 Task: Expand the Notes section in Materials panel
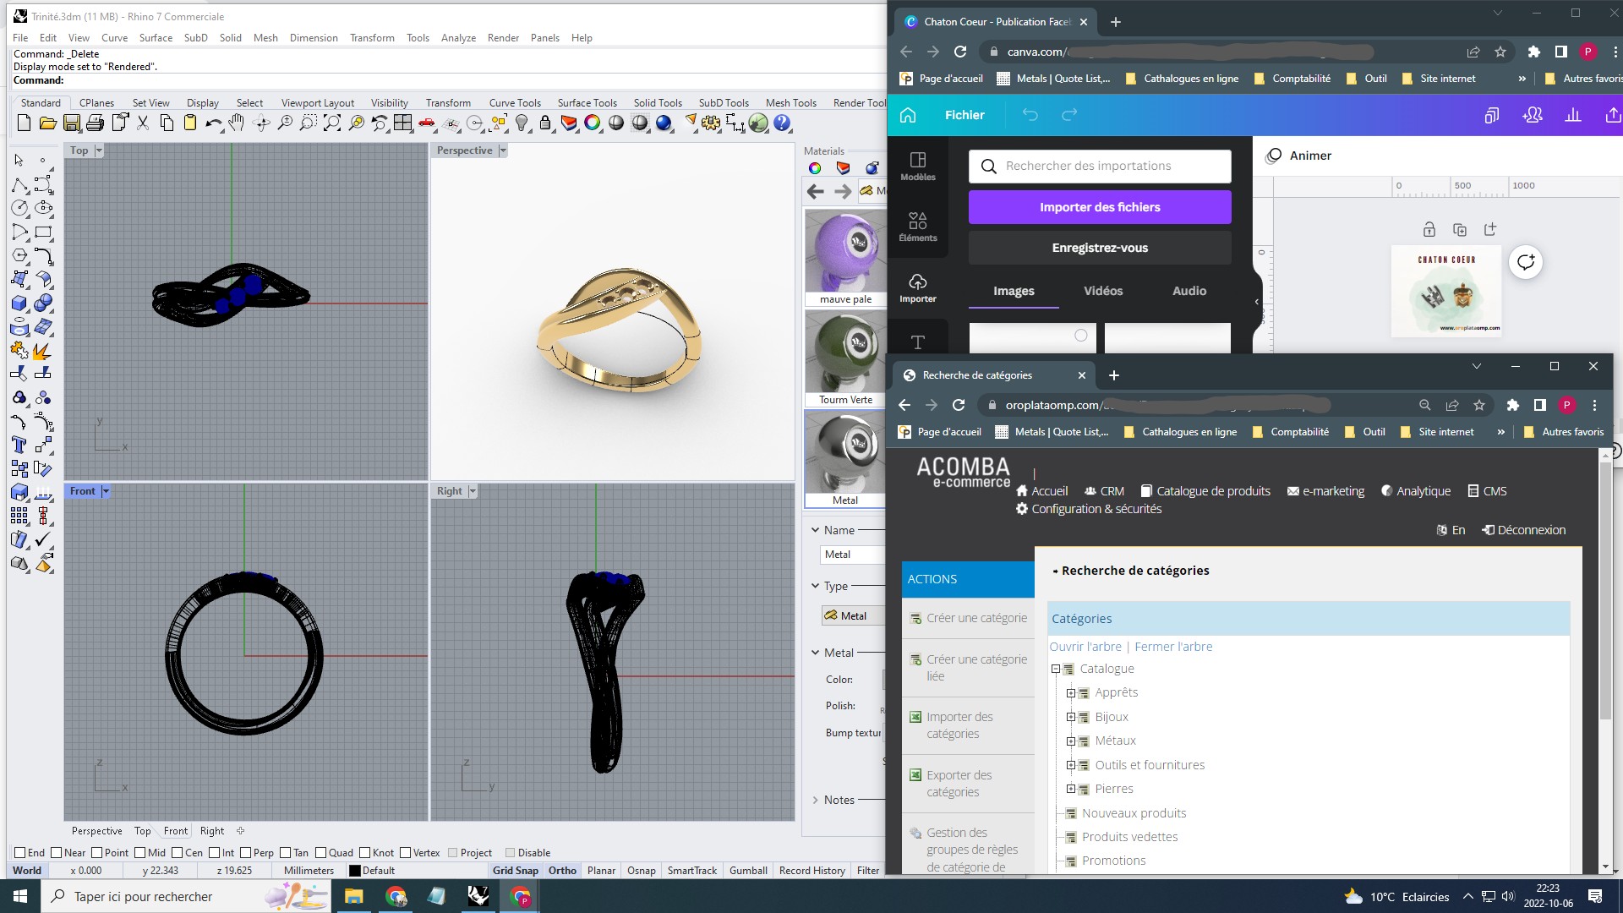pyautogui.click(x=815, y=800)
